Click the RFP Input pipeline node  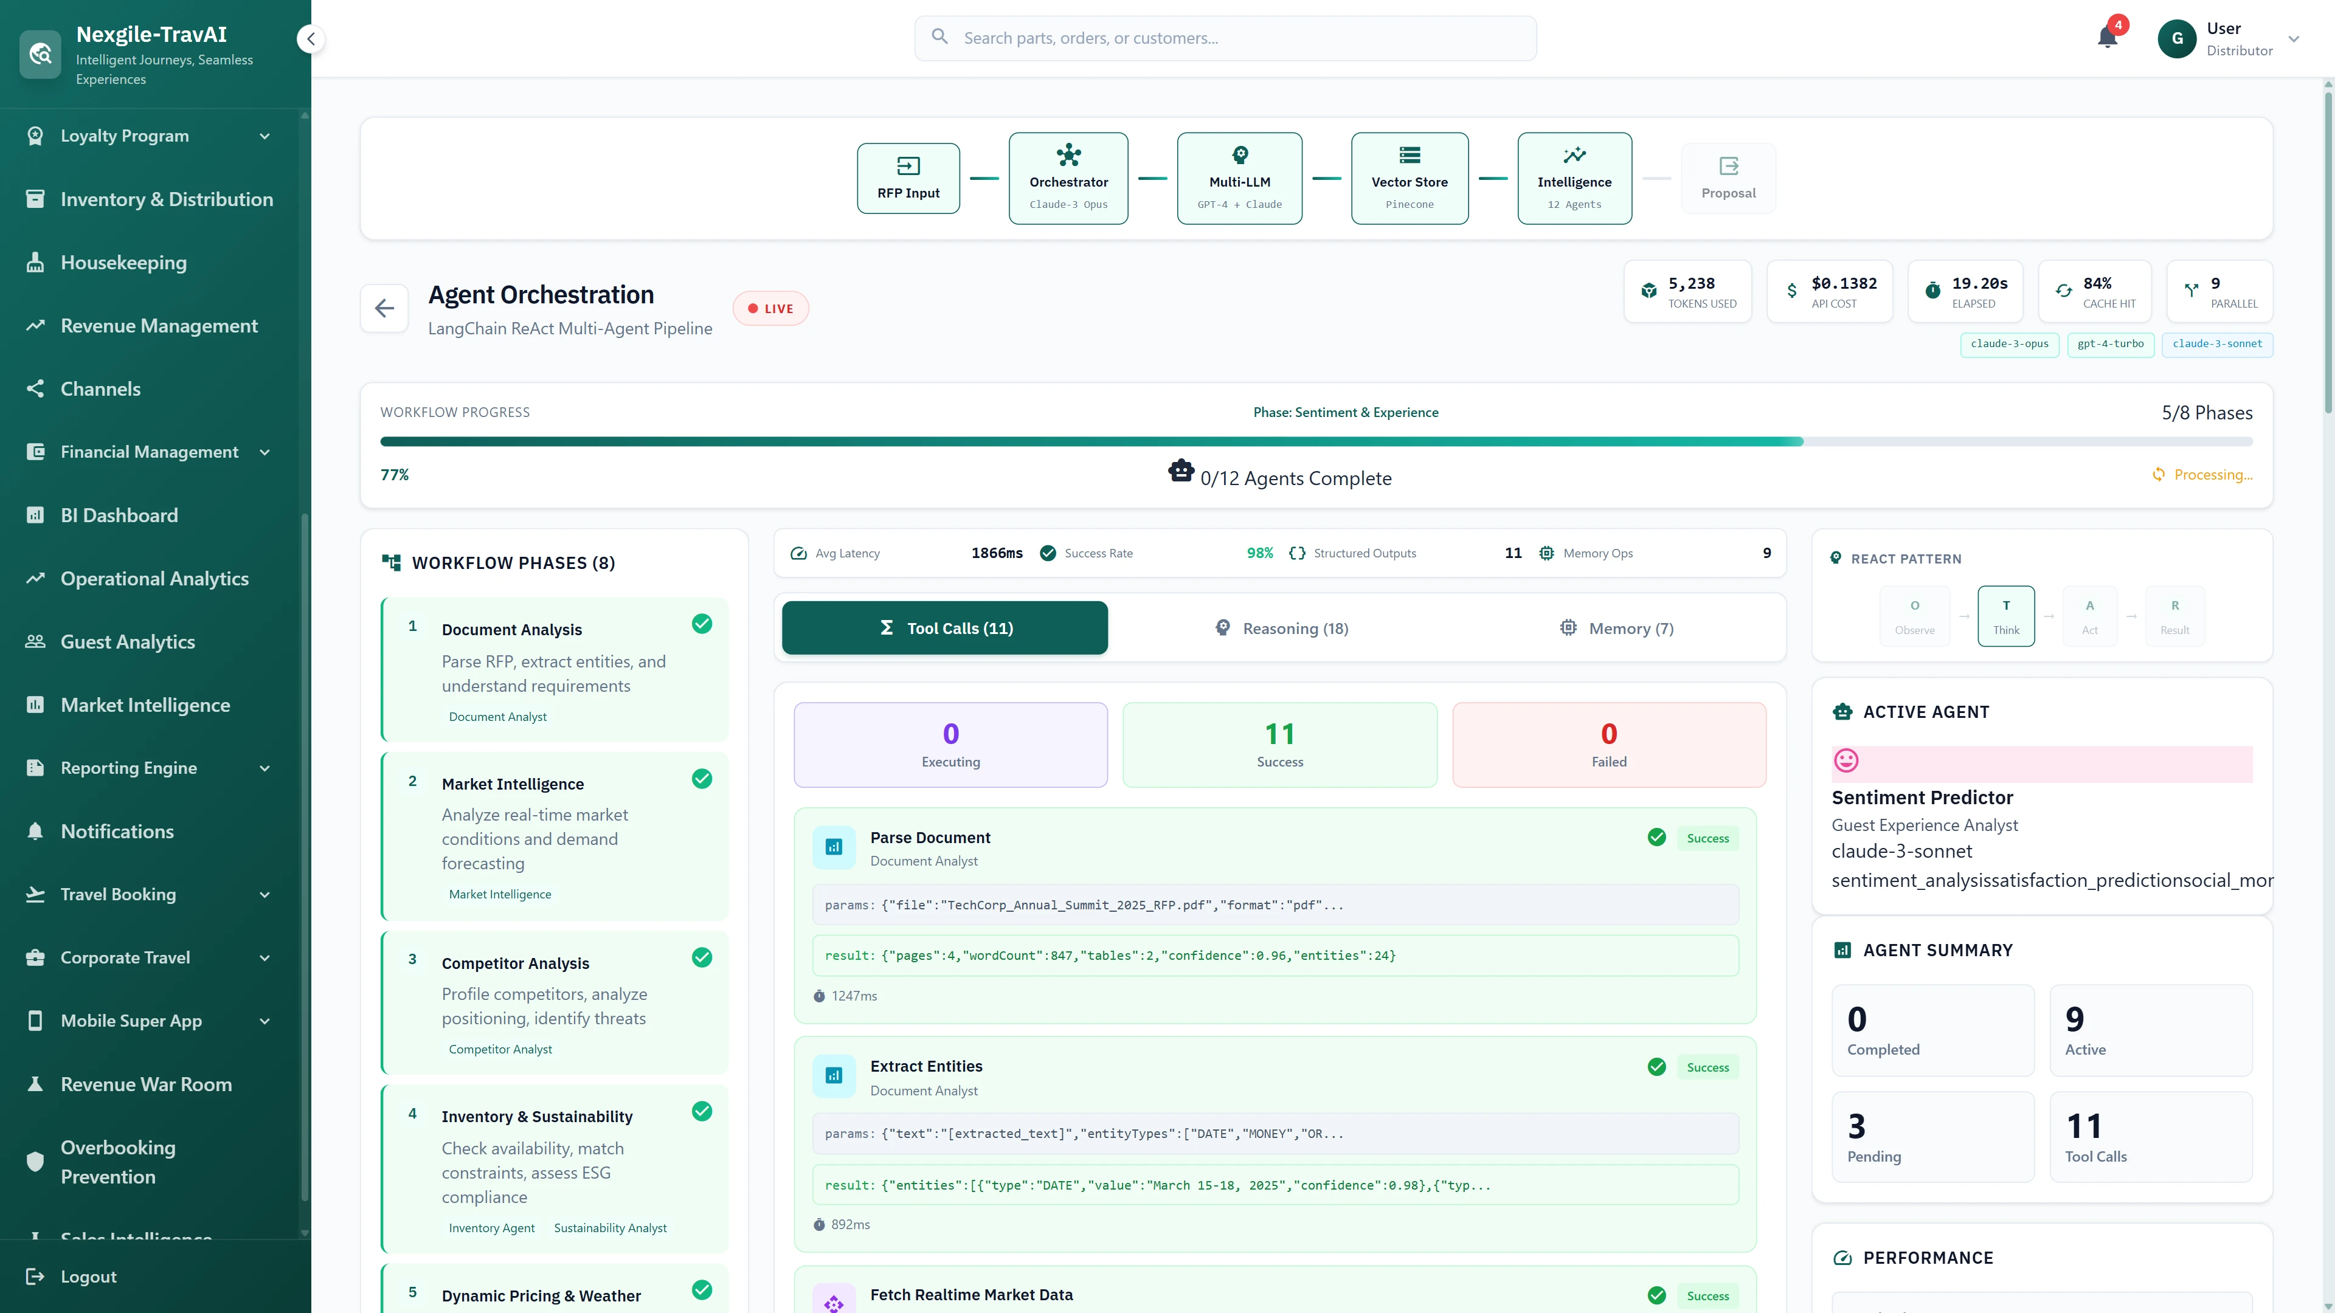coord(907,177)
